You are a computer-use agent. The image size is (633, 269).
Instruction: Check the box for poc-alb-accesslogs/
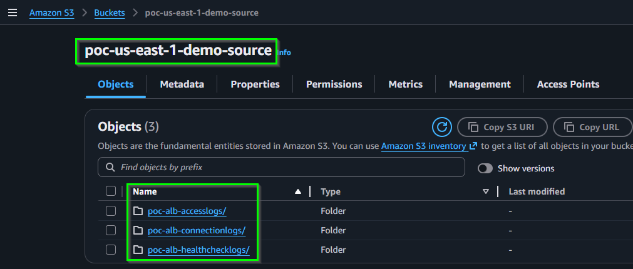click(111, 211)
